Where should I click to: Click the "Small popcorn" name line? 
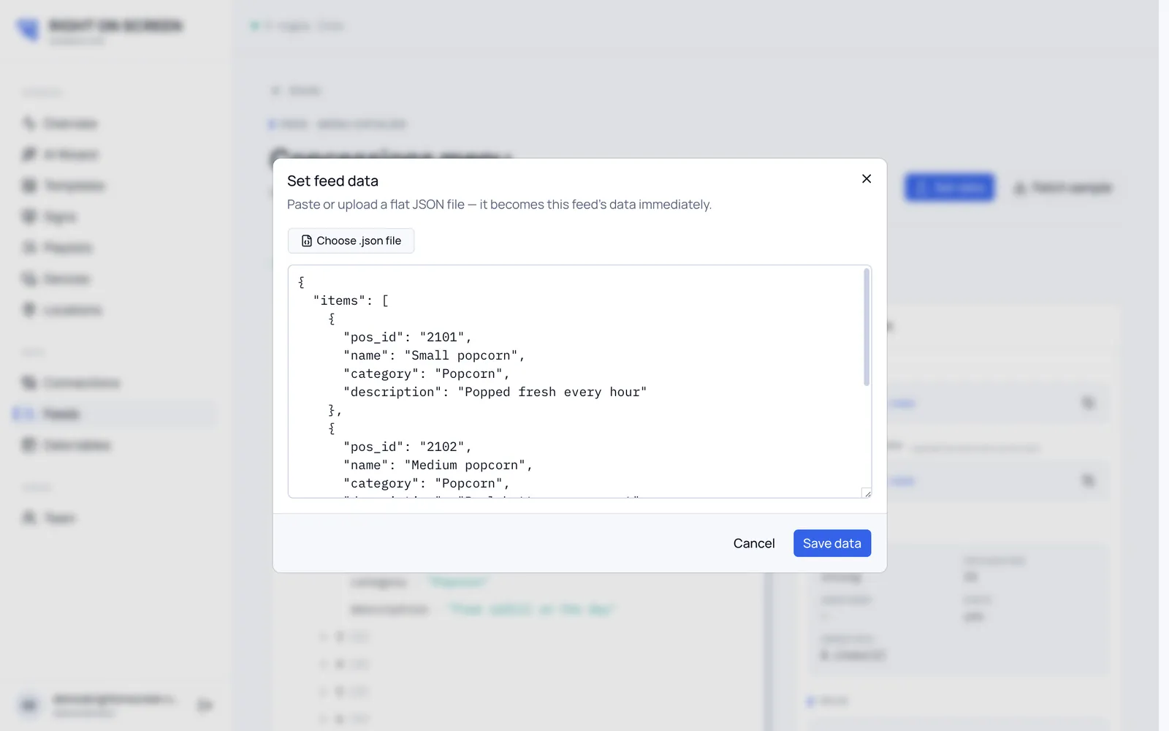[434, 355]
